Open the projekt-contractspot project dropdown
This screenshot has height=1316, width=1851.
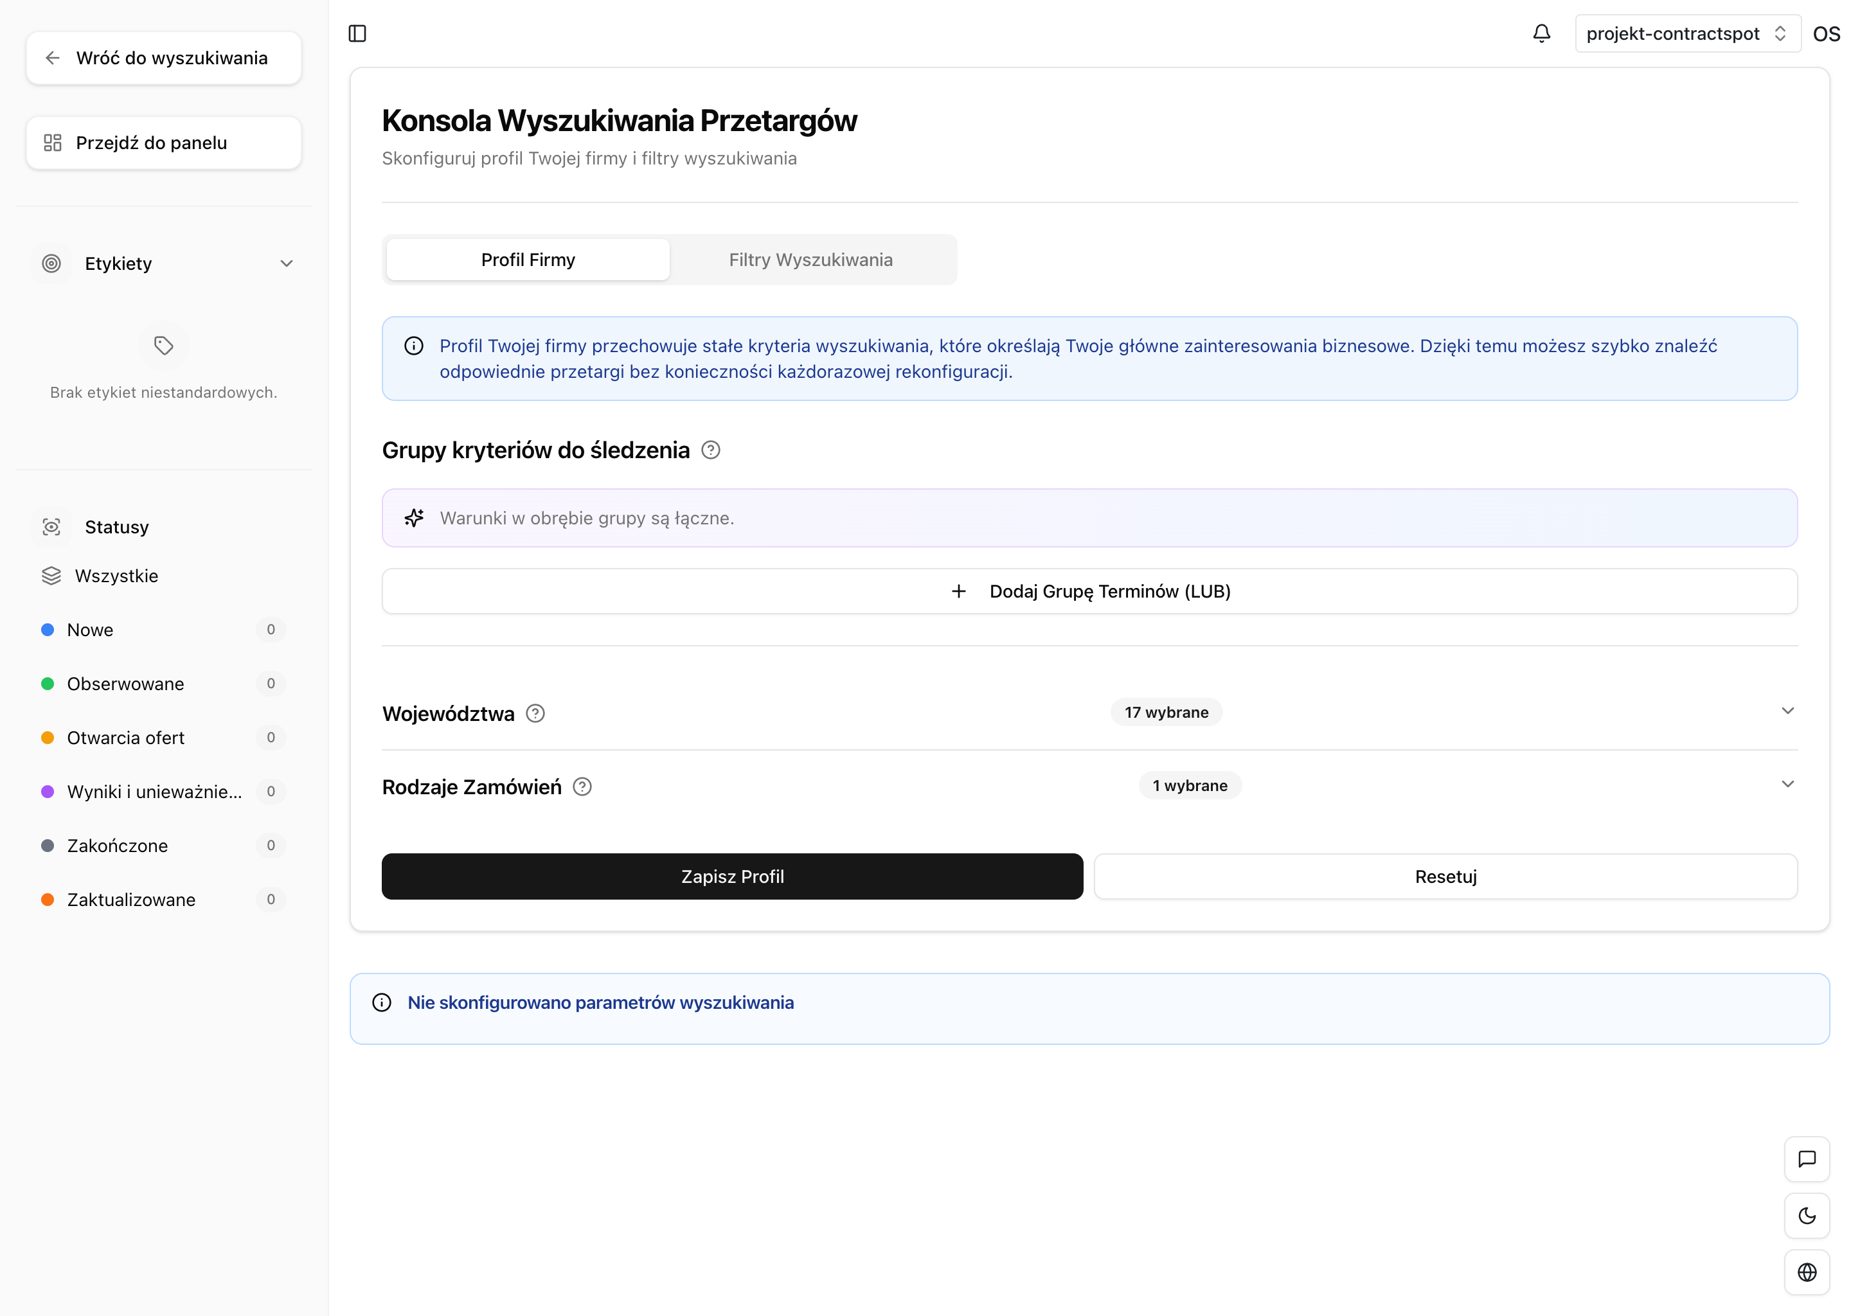tap(1686, 33)
